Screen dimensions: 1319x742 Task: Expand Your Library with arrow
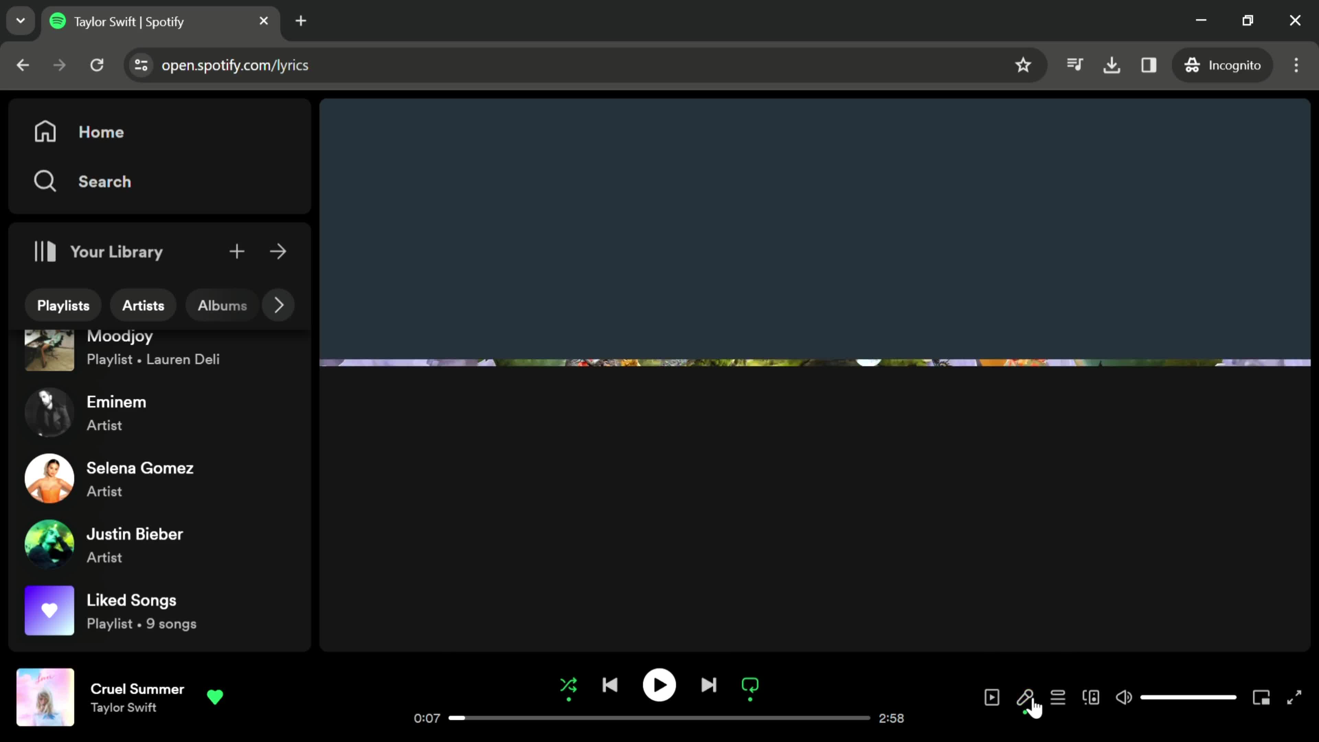278,251
